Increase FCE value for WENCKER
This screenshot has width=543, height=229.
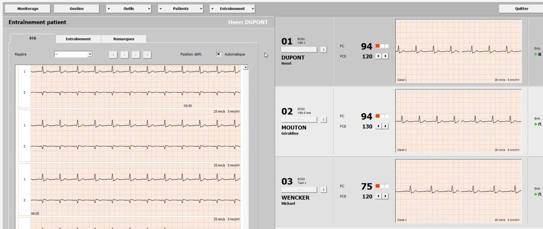pos(385,196)
